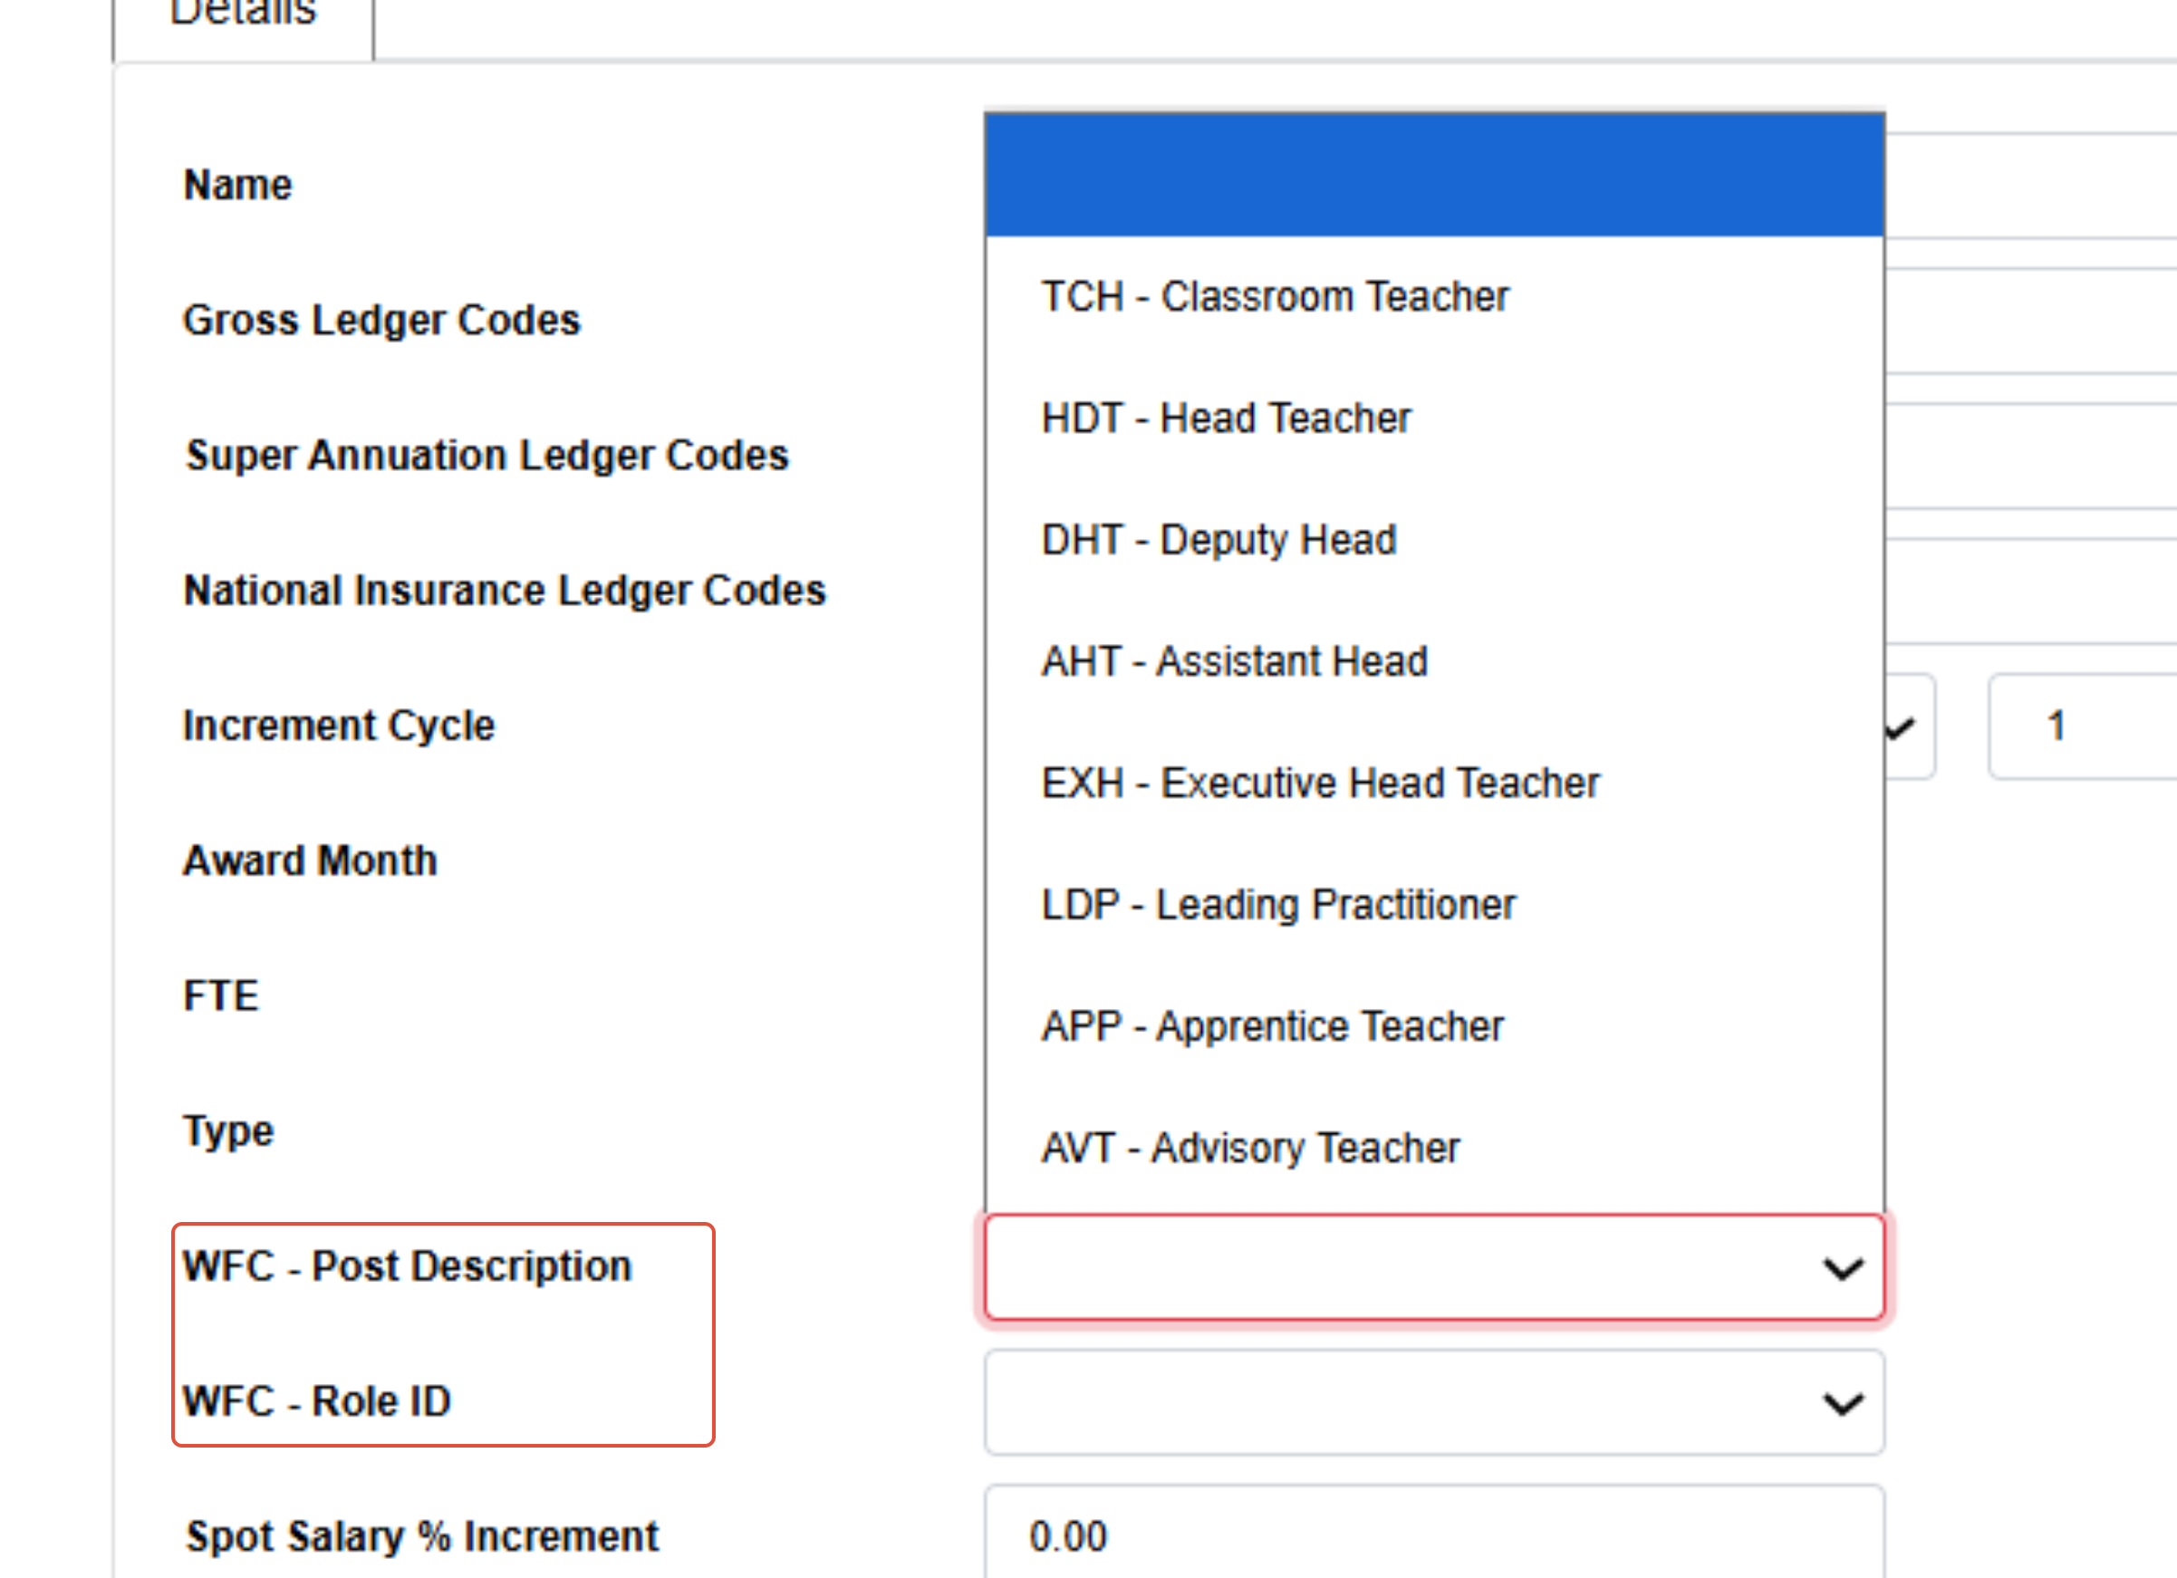
Task: Click the Name input field
Action: coord(2026,186)
